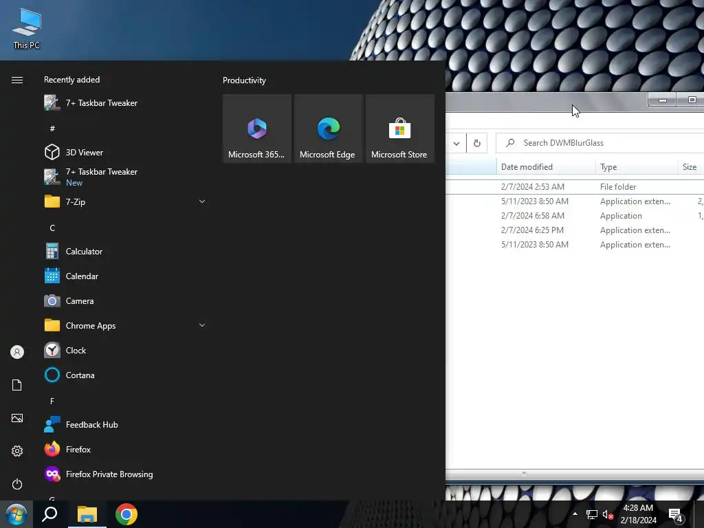The height and width of the screenshot is (528, 704).
Task: Click the Microsoft 365 tile
Action: [257, 129]
